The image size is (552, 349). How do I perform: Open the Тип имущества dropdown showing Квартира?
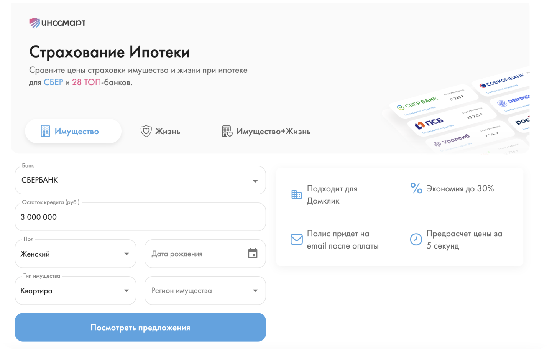pos(76,291)
